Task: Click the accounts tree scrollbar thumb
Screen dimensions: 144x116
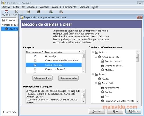Action: click(137, 58)
